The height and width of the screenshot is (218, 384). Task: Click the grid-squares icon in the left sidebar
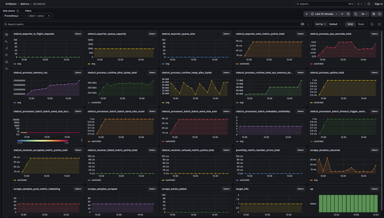pos(6,34)
